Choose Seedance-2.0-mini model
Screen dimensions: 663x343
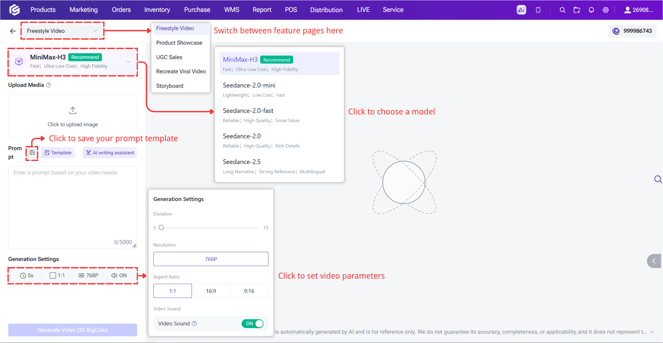(x=279, y=90)
